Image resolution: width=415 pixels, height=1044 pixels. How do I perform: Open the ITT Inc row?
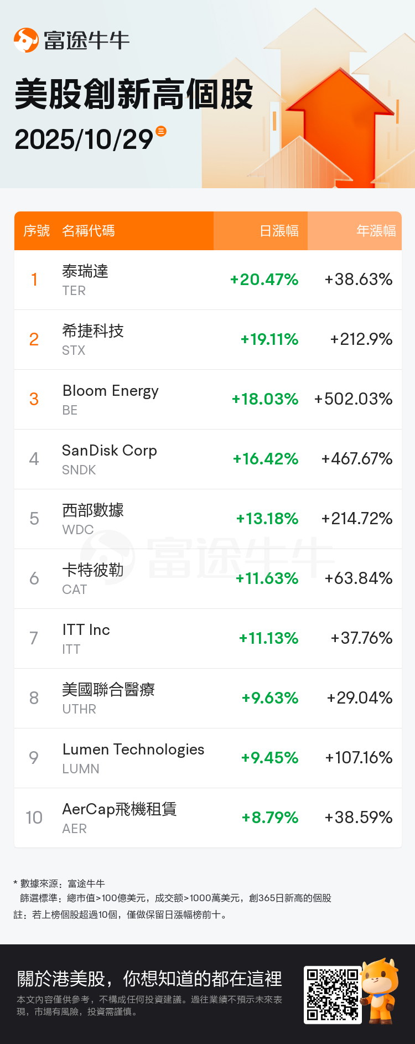207,639
